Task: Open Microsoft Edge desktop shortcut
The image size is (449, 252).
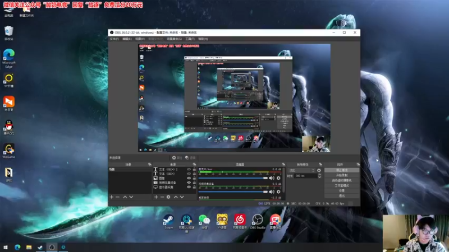Action: [x=9, y=59]
